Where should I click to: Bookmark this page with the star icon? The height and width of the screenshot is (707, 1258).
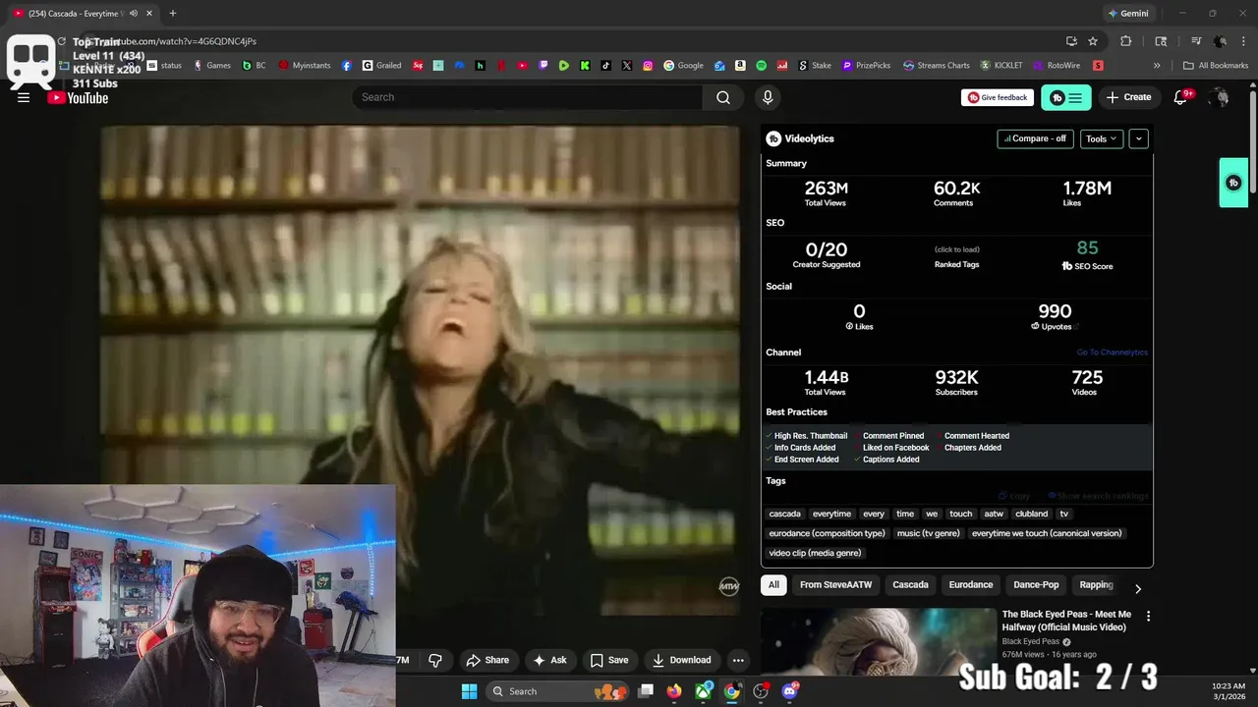click(1093, 41)
